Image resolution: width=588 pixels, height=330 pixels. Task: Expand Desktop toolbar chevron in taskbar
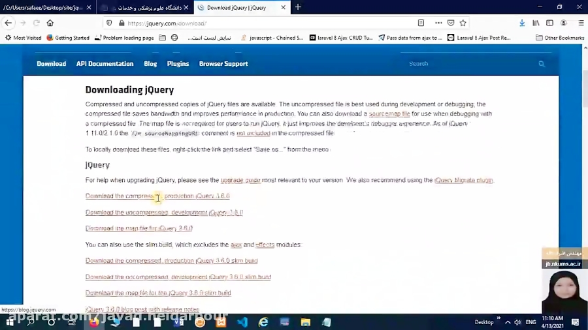point(498,318)
